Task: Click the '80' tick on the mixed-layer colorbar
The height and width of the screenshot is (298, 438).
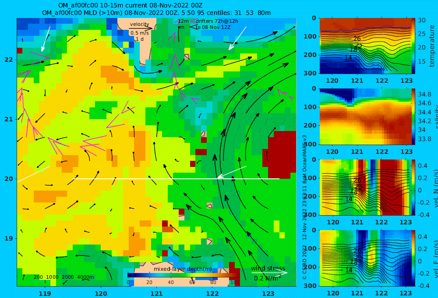Action: click(213, 282)
